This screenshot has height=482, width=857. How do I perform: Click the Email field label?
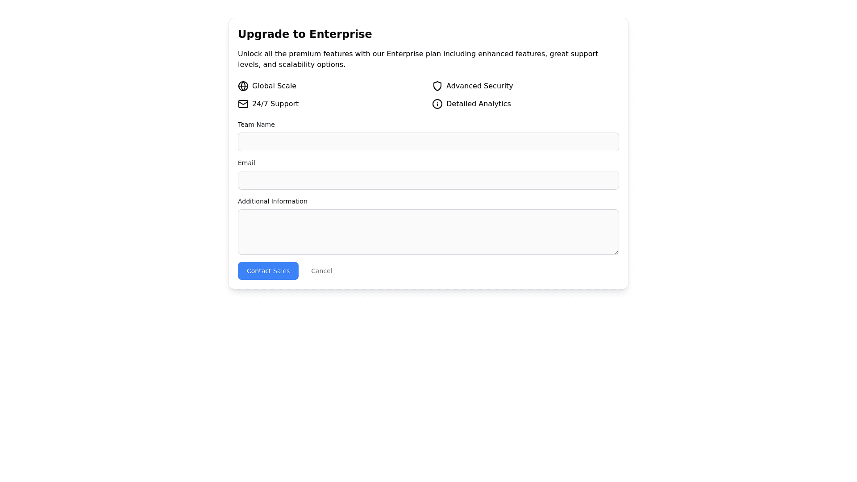coord(246,163)
